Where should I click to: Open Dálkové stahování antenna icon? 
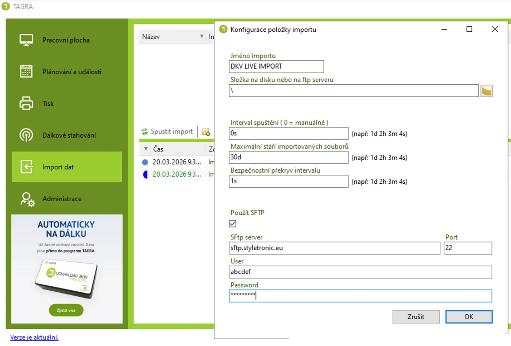[x=26, y=135]
